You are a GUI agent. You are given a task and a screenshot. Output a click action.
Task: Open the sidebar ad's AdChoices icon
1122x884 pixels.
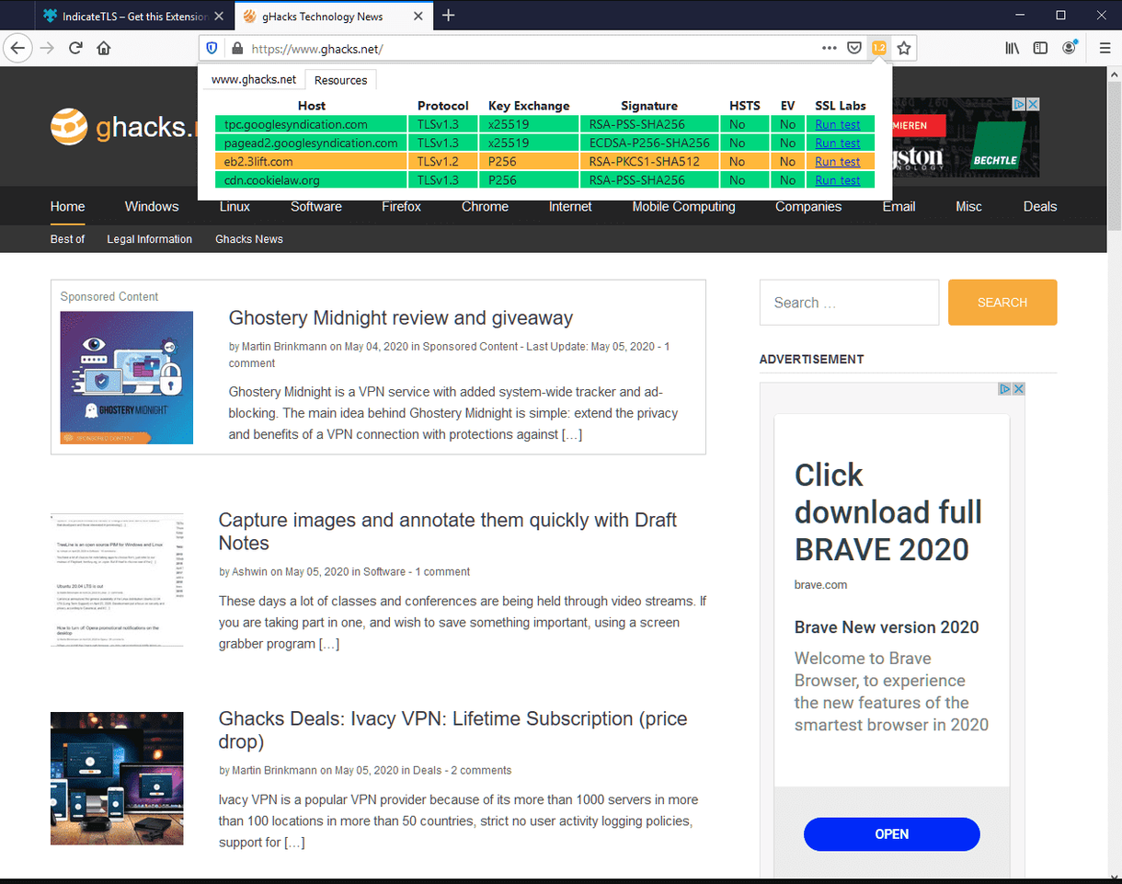click(x=1005, y=389)
